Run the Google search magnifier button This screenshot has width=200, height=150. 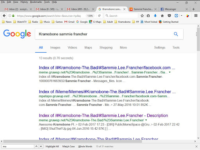pyautogui.click(x=176, y=34)
